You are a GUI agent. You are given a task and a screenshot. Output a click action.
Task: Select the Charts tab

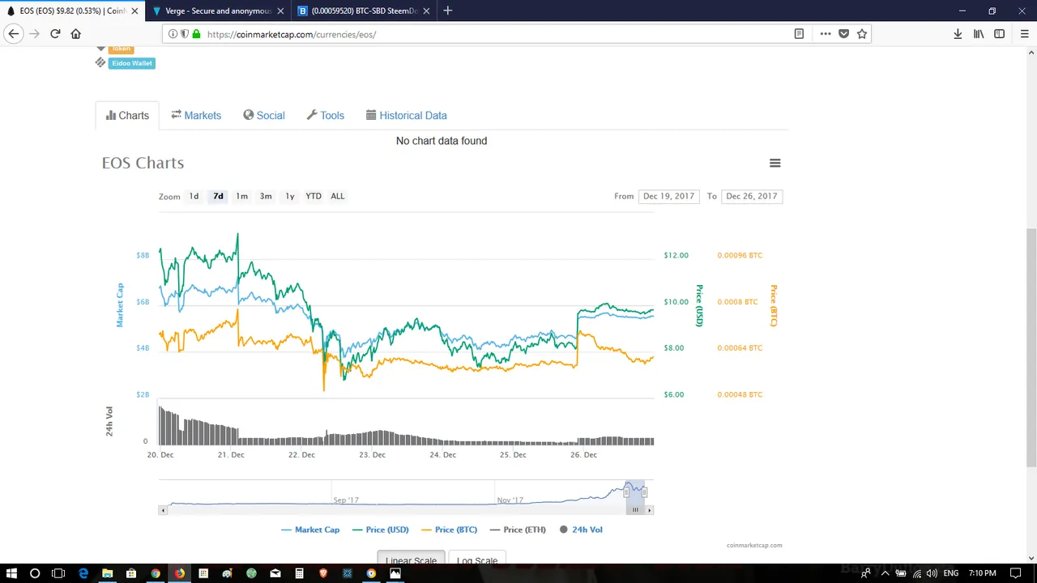pyautogui.click(x=127, y=116)
